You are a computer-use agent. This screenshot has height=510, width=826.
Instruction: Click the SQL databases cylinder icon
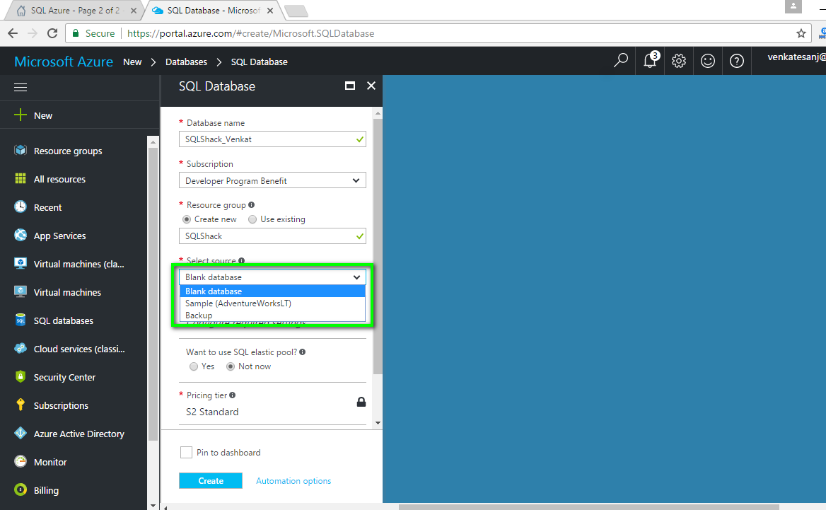[x=21, y=320]
